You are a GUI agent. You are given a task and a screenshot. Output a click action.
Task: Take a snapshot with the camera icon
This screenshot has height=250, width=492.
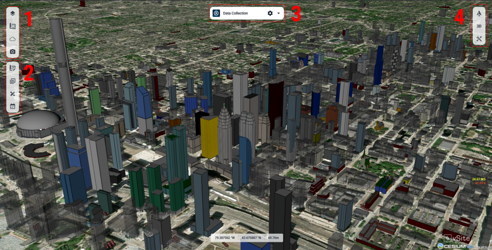(x=12, y=51)
